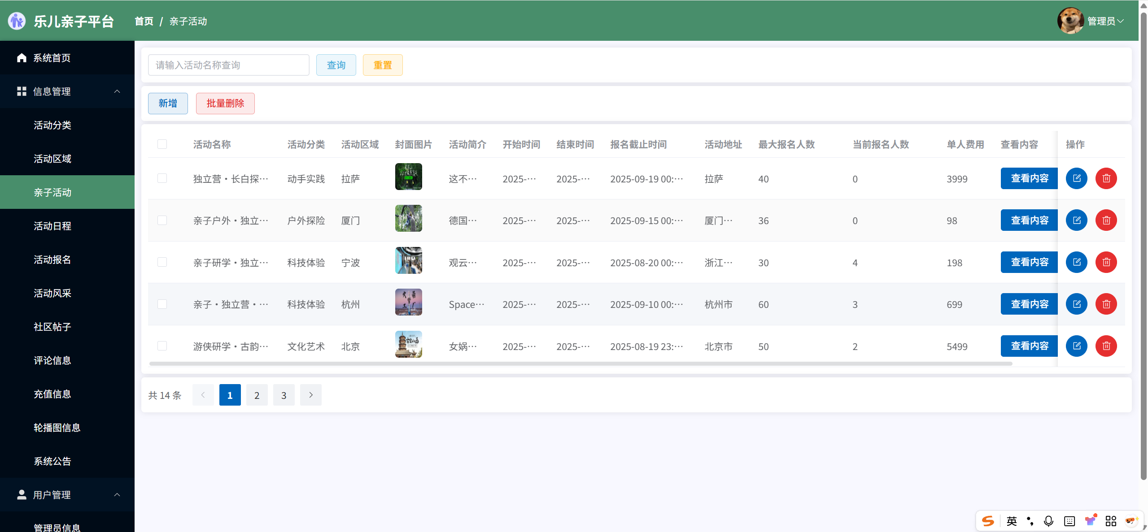Click microphone icon in input method bar
1148x532 pixels.
[x=1048, y=521]
